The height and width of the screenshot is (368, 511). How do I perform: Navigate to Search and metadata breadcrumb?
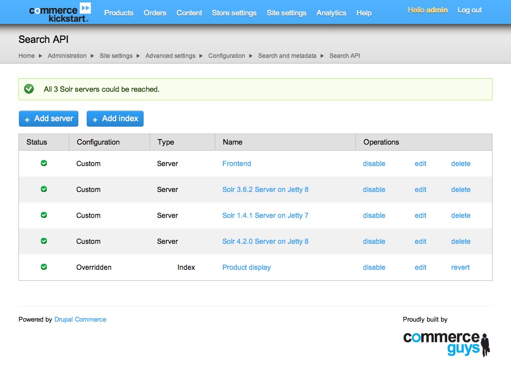(x=287, y=56)
